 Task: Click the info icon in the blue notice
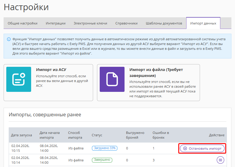[9, 39]
